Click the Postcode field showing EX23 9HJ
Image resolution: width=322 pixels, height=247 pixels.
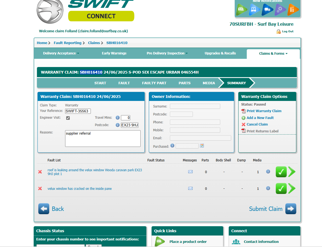pyautogui.click(x=130, y=125)
